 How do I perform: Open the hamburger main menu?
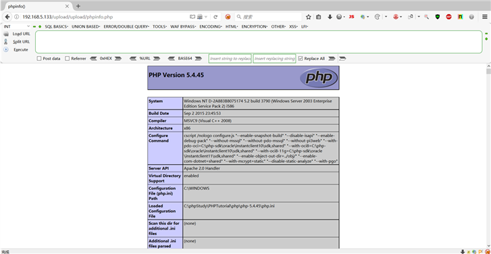tap(484, 17)
